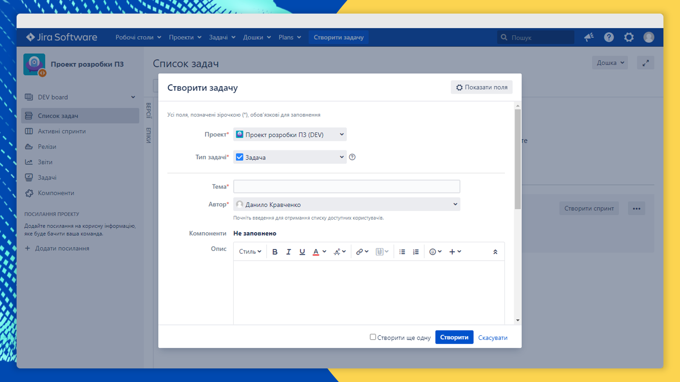Click Показати поля button

click(482, 87)
